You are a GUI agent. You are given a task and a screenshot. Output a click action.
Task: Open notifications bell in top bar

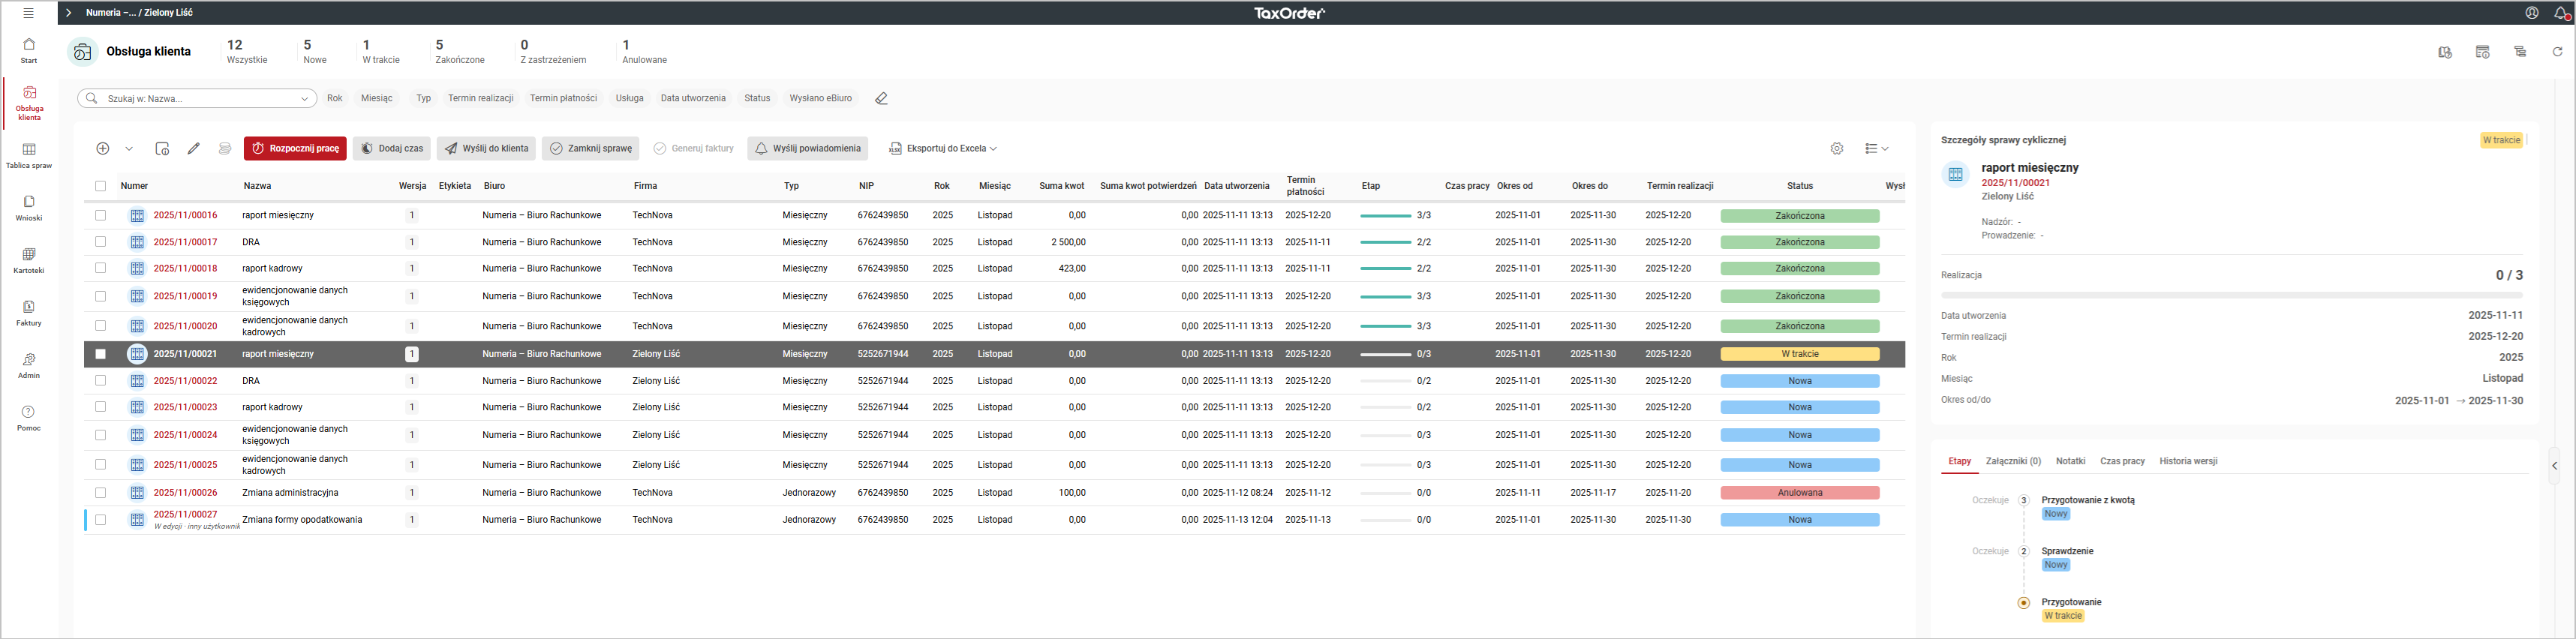pyautogui.click(x=2560, y=13)
